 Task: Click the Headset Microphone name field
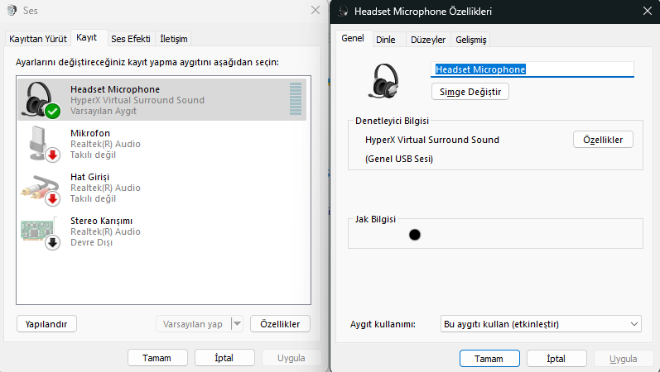[532, 69]
